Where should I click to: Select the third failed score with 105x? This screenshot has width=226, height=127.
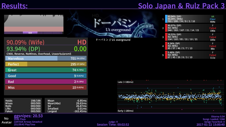pos(192,37)
